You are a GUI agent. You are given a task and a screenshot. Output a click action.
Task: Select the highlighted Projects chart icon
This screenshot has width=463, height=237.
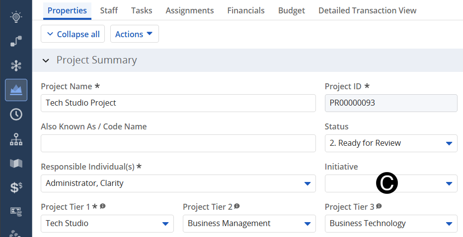(16, 90)
